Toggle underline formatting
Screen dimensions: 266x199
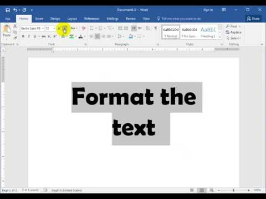pos(34,36)
